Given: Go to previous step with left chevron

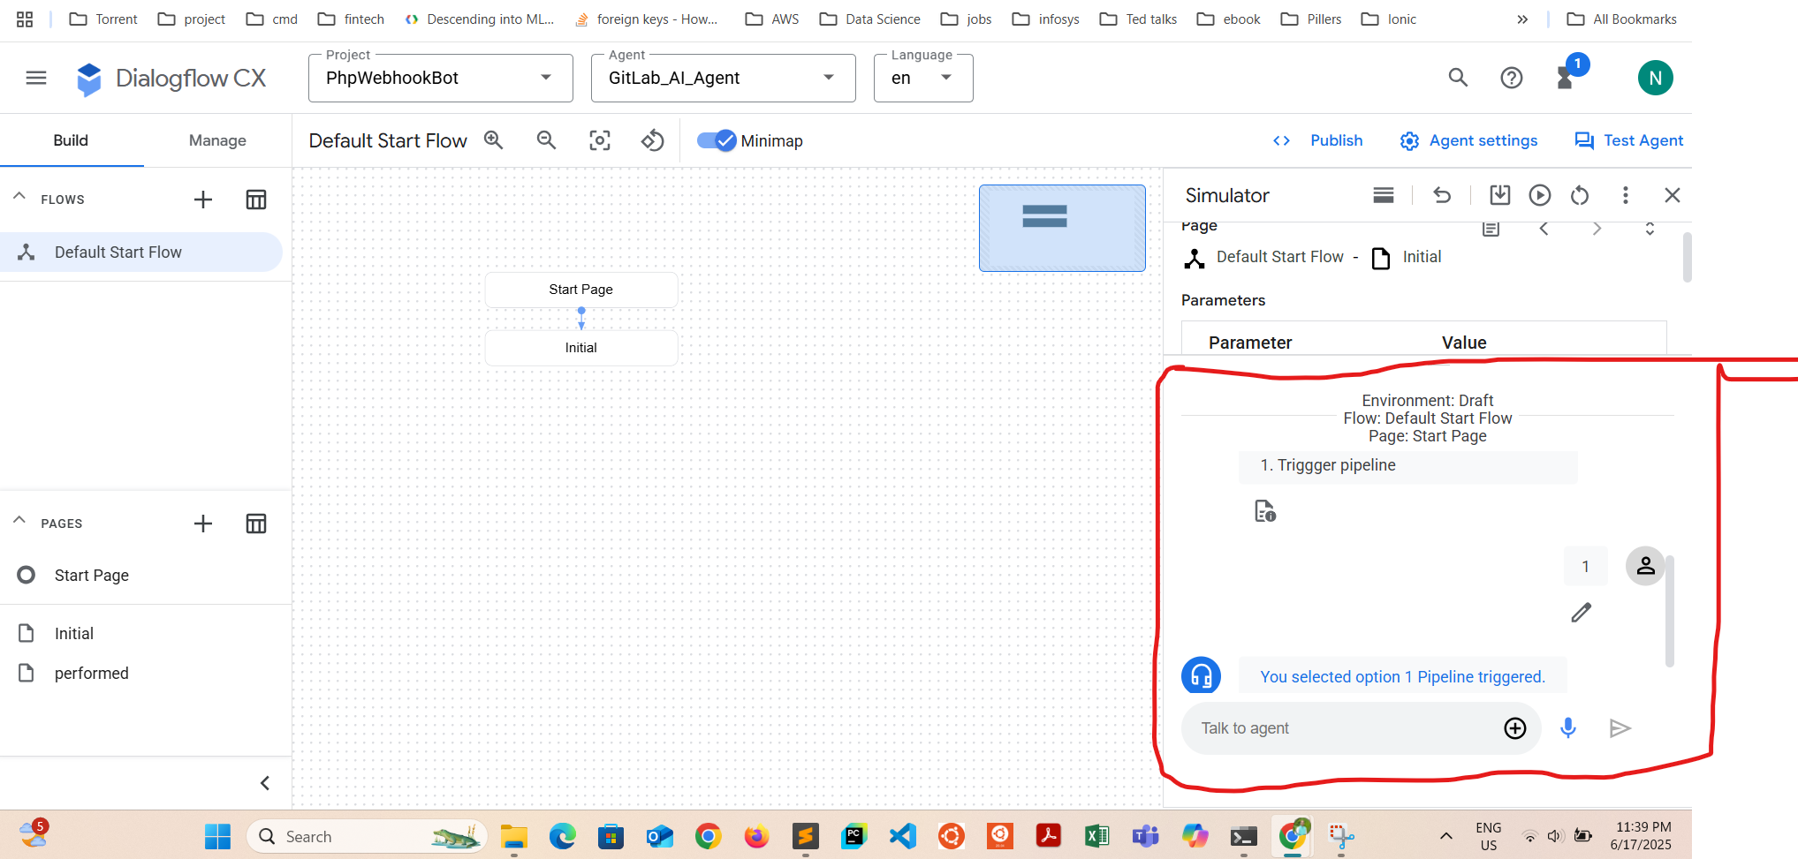Looking at the screenshot, I should click(x=1544, y=229).
